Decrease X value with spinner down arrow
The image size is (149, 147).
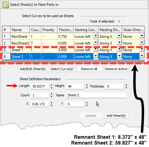tap(52, 106)
